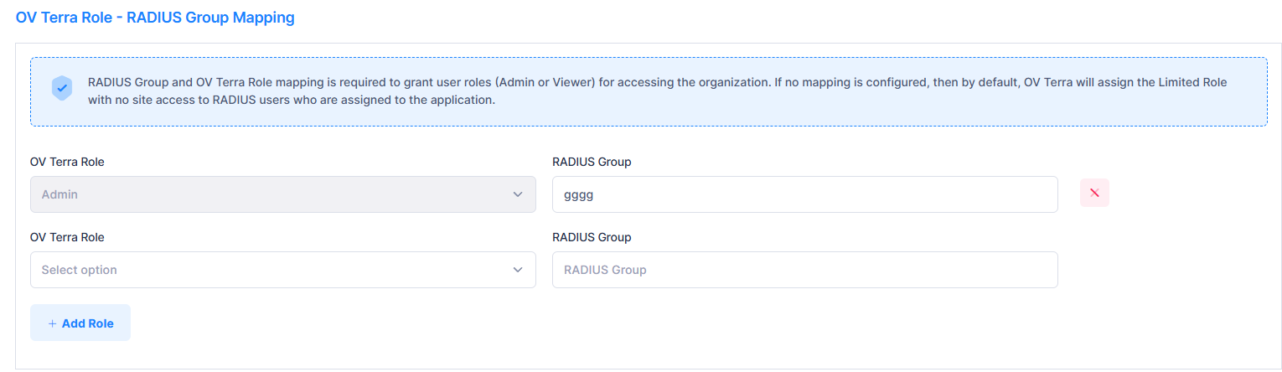1282x372 pixels.
Task: Focus the empty RADIUS Group input field
Action: 805,270
